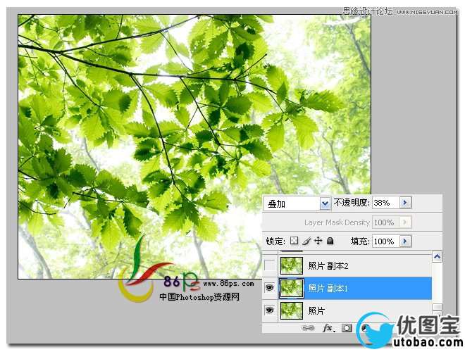The image size is (465, 352).
Task: Select the 照片 副本1 layer name
Action: click(x=328, y=288)
